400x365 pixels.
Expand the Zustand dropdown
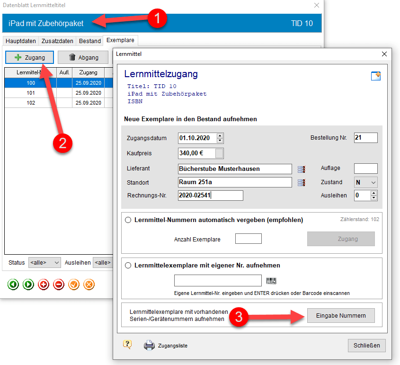pos(366,182)
